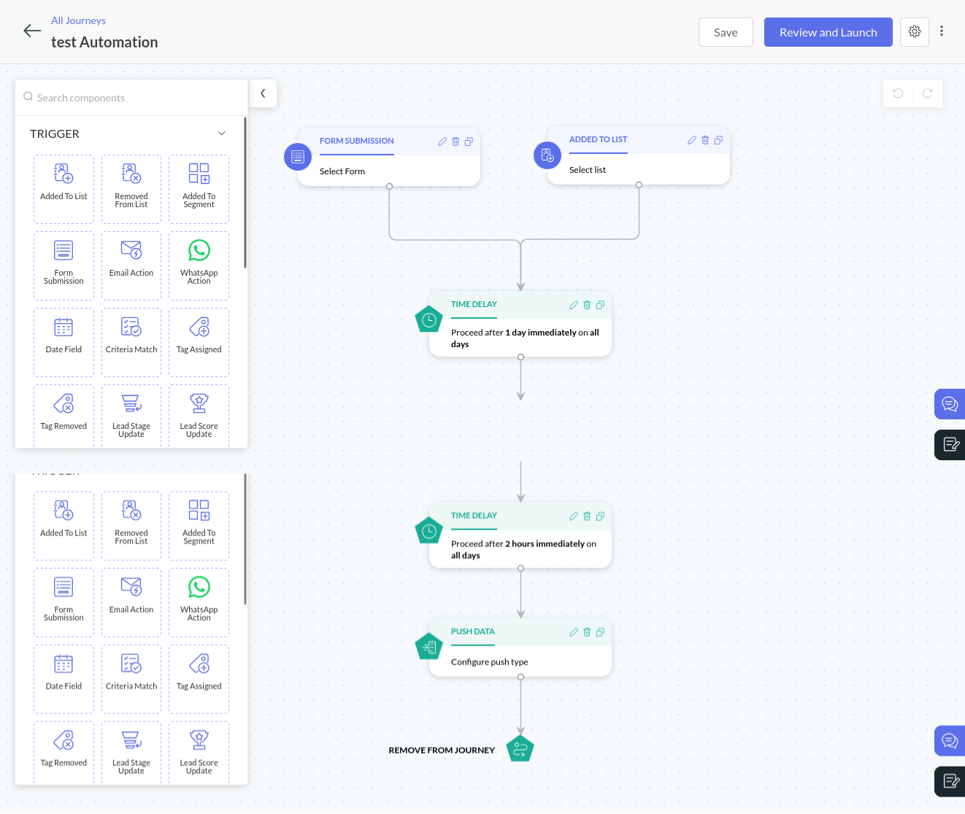
Task: Open the three-dot more options menu
Action: coord(942,31)
